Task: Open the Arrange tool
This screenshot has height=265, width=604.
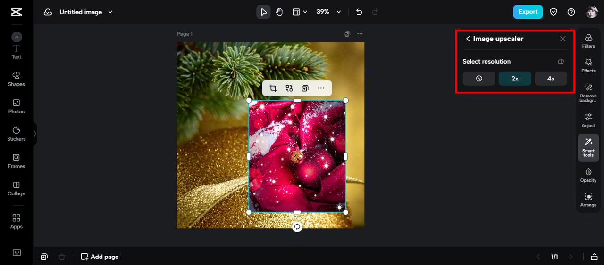Action: coord(588,200)
